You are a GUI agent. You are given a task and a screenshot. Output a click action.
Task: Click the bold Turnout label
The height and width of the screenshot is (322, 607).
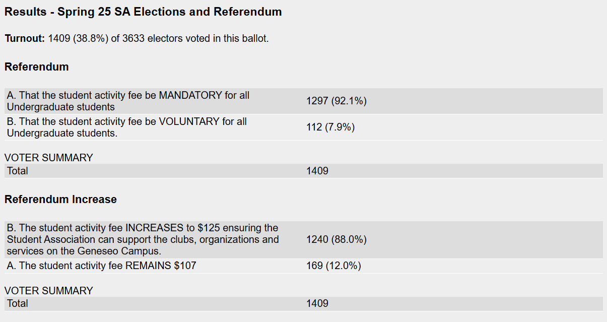click(x=25, y=39)
